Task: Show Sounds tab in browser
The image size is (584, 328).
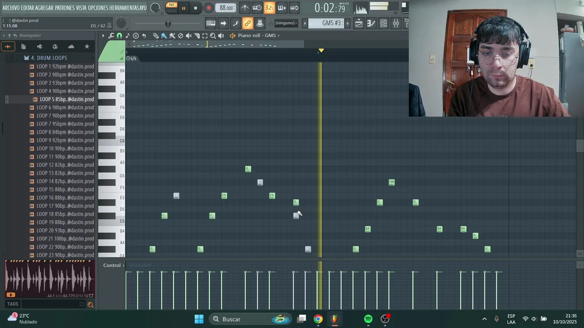Action: coord(8,46)
